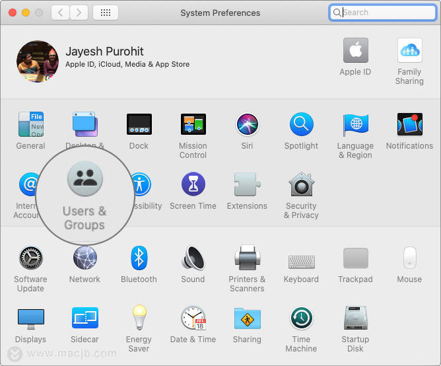Viewport: 441px width, 366px height.
Task: Click Jayesh Purohit profile picture
Action: (x=38, y=61)
